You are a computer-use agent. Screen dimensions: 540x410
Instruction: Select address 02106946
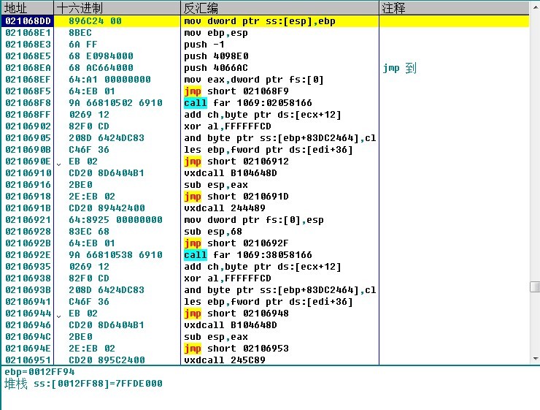coord(28,325)
